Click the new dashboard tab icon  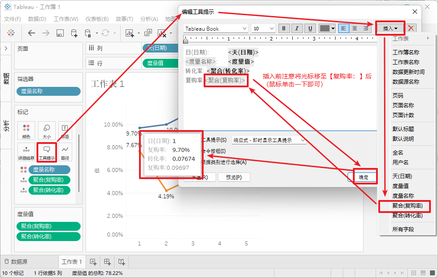(x=107, y=262)
